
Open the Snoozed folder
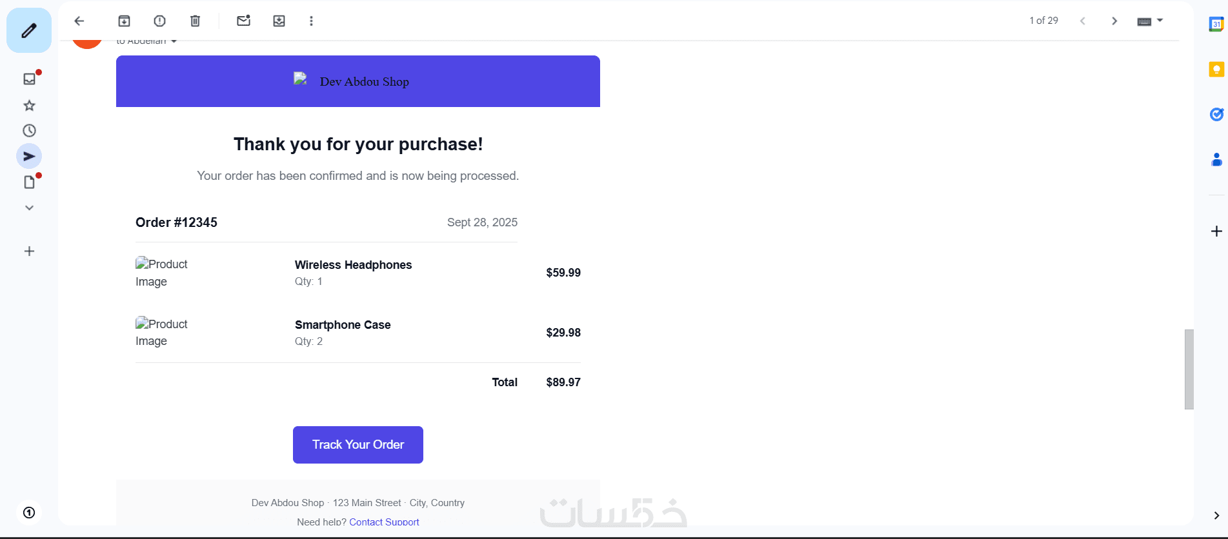click(x=29, y=131)
